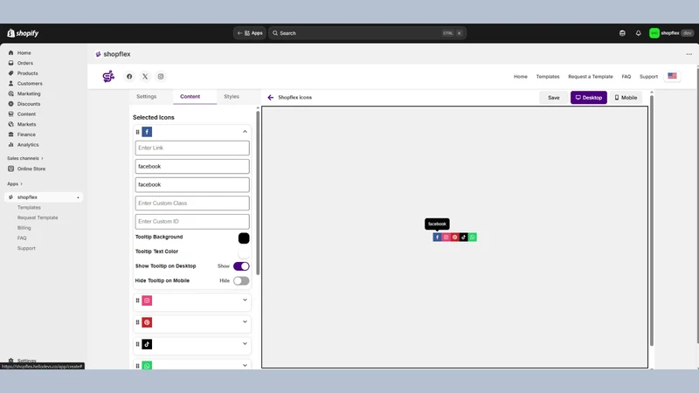Open the notifications bell icon
The image size is (699, 393).
[639, 33]
